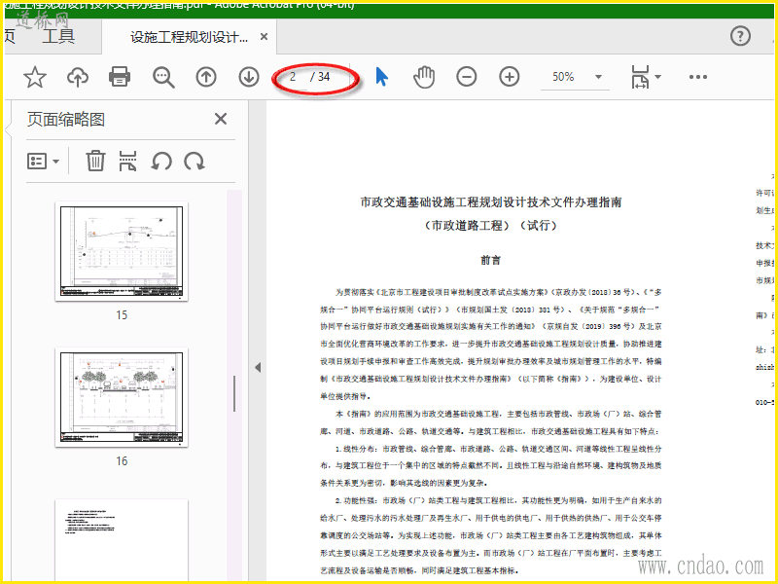Select the hand pan tool
The width and height of the screenshot is (778, 584).
[424, 77]
